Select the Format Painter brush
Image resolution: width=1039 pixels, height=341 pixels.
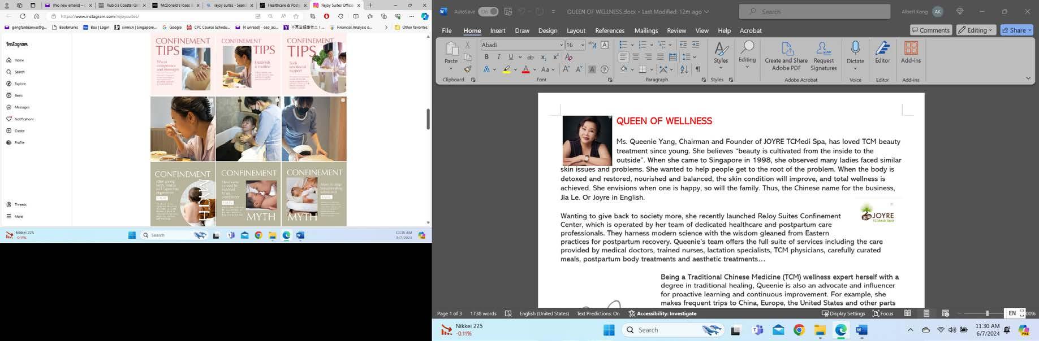[468, 69]
